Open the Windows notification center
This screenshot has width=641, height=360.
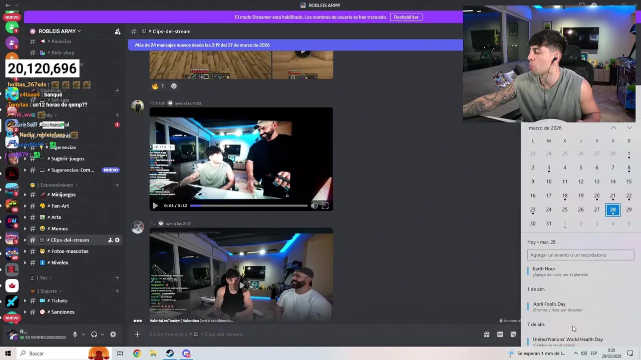(630, 353)
